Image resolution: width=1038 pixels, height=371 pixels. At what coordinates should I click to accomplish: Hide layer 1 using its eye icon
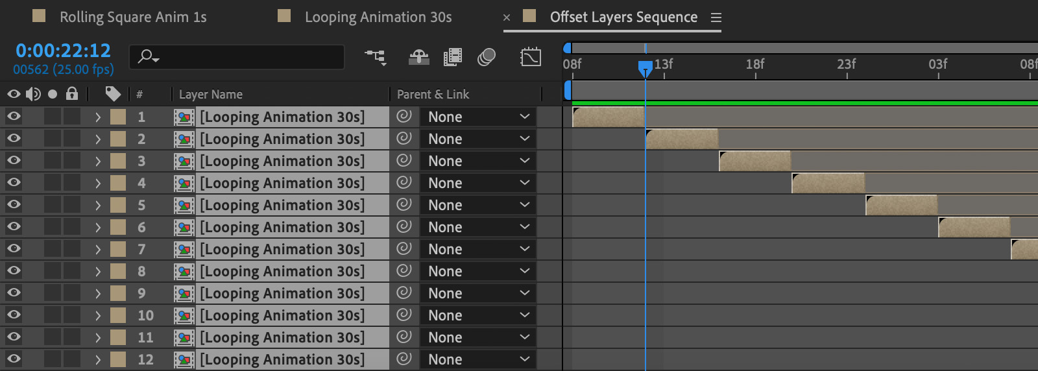[14, 117]
